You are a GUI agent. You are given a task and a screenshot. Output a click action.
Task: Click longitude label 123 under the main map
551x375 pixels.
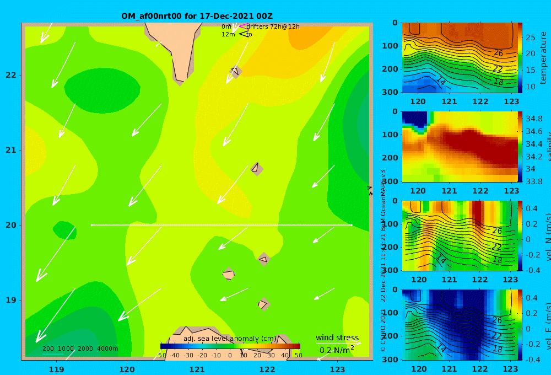click(337, 369)
